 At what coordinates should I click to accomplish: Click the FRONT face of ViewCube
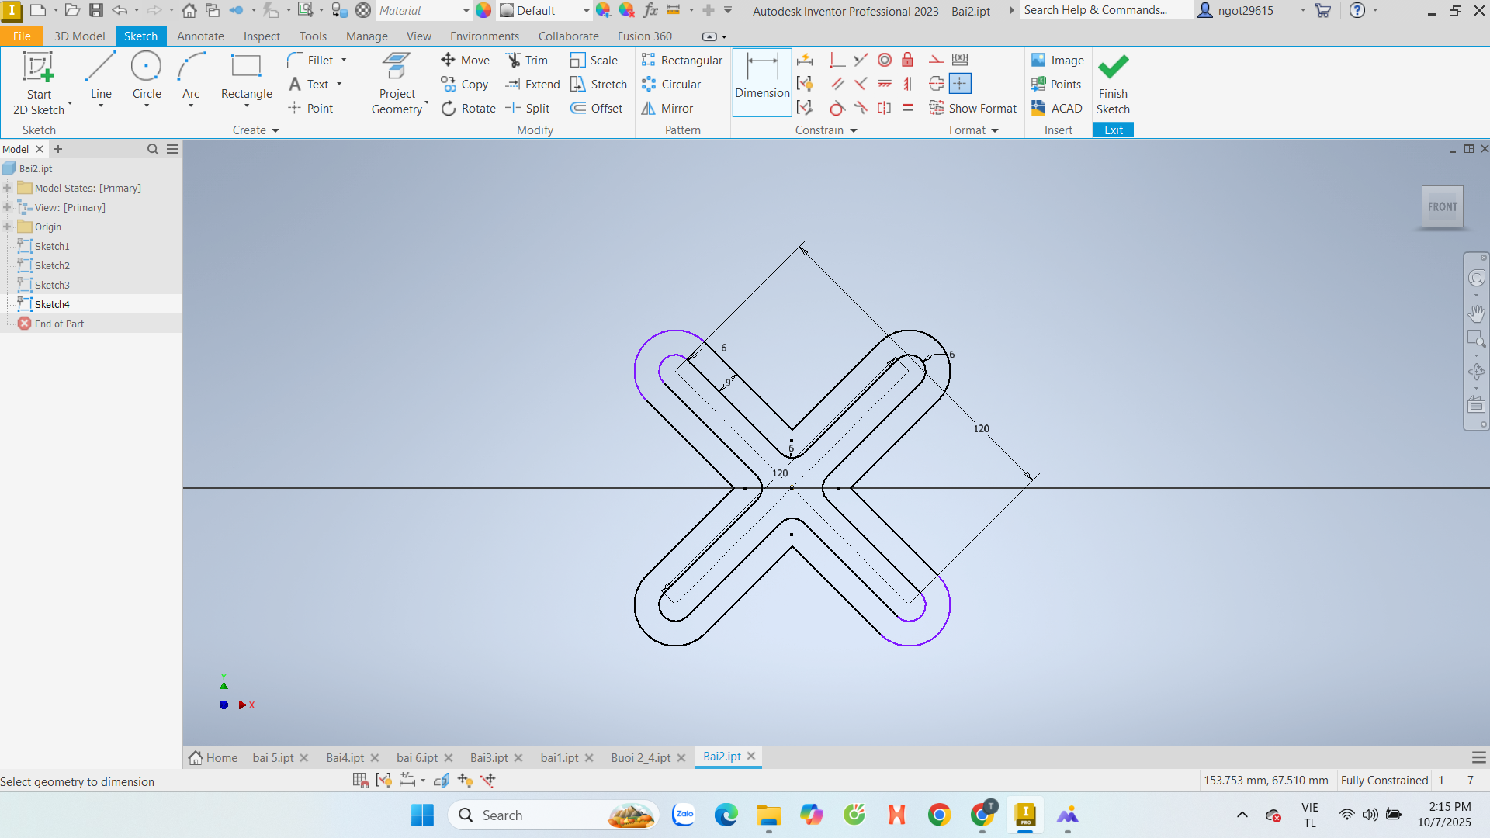click(x=1442, y=206)
